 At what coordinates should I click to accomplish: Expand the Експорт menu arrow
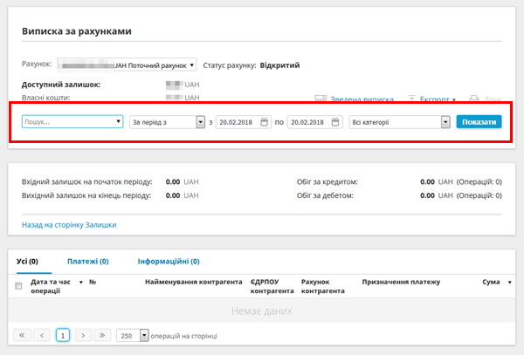point(454,99)
